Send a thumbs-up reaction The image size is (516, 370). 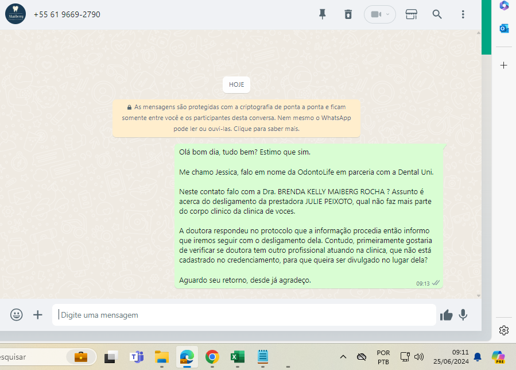(446, 315)
